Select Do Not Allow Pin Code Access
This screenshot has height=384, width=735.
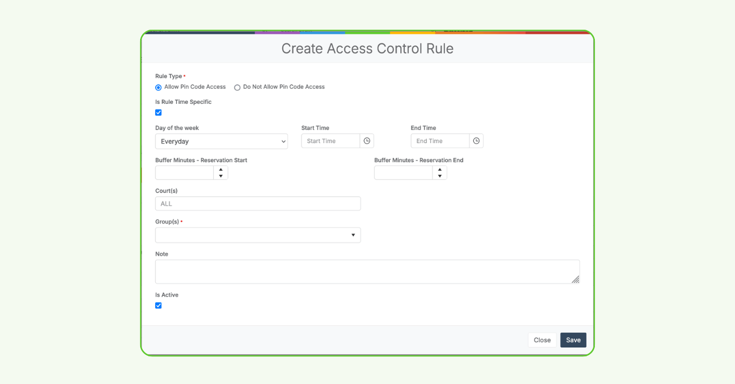tap(237, 87)
